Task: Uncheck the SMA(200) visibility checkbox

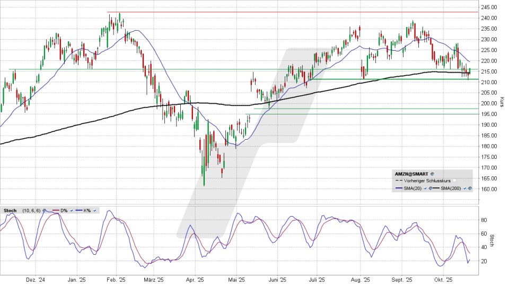Action: coord(465,189)
